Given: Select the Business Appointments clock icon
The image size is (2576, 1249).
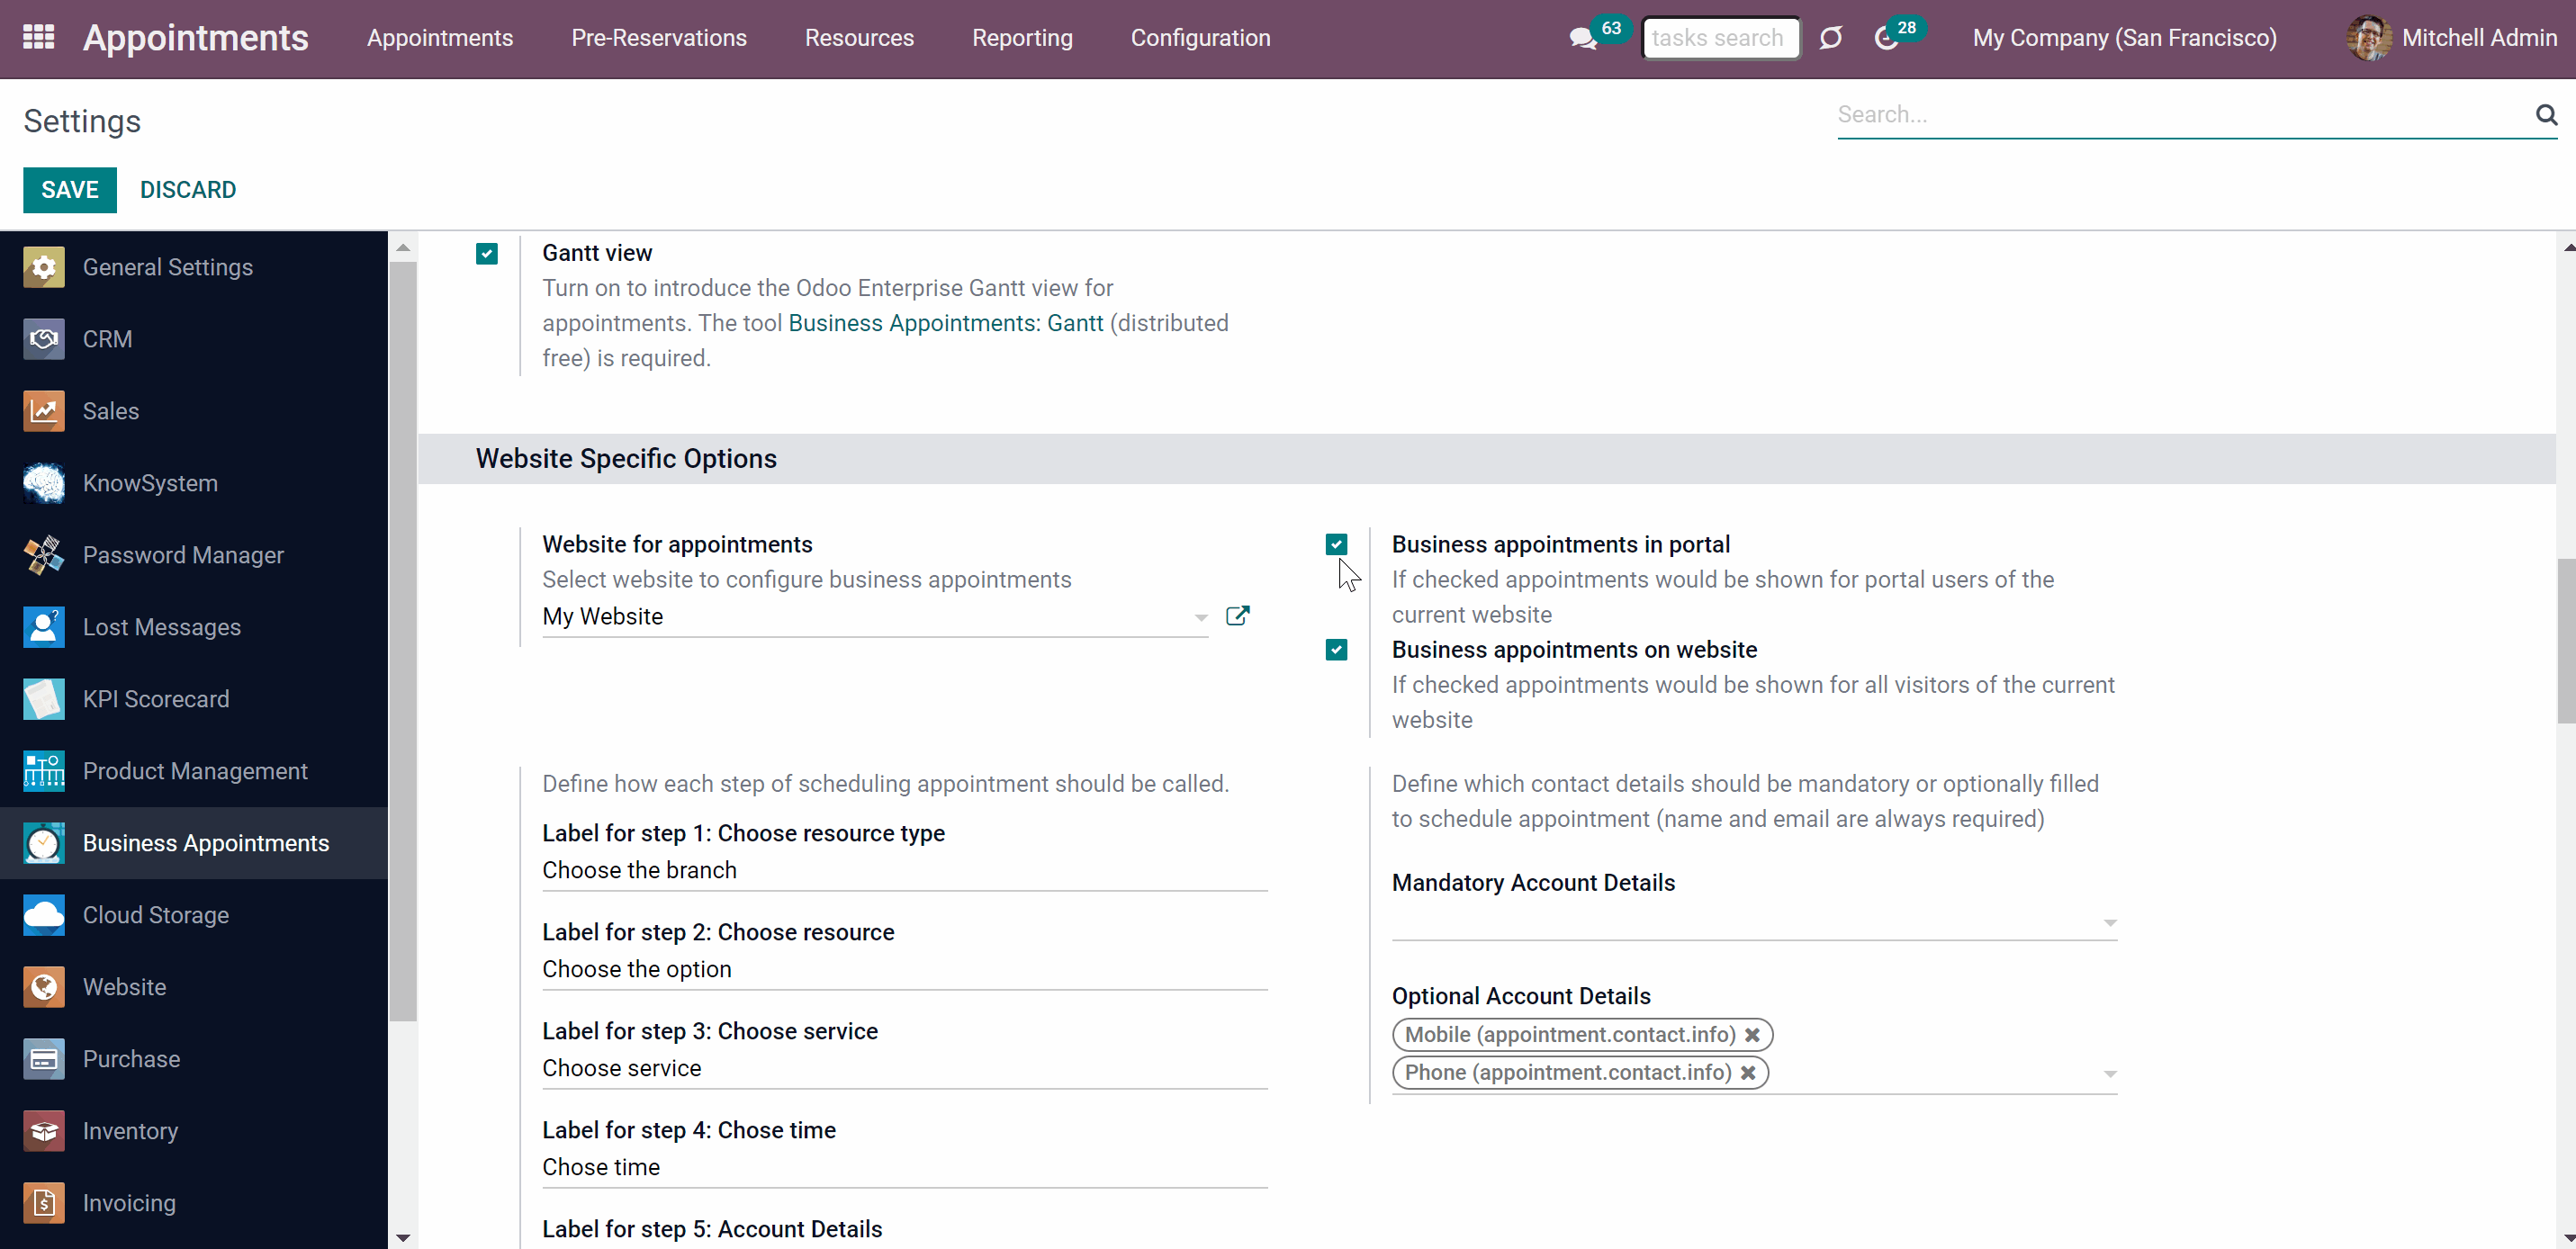Looking at the screenshot, I should click(x=44, y=843).
